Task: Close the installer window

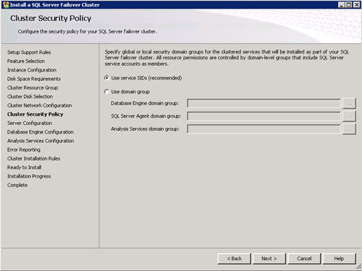Action: coord(356,4)
